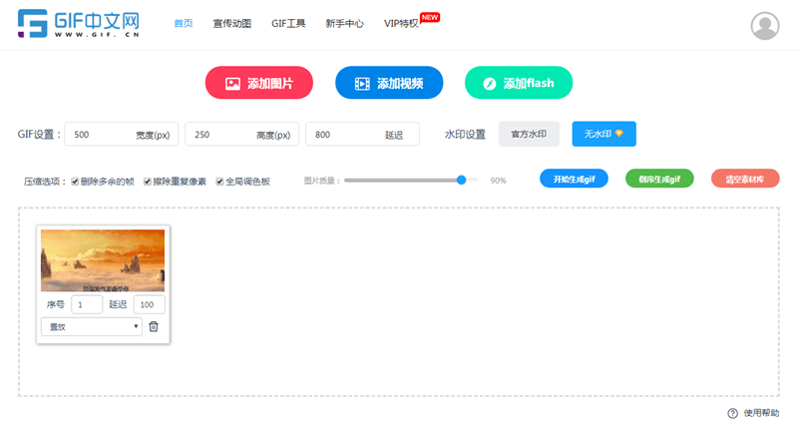Toggle the 擦除重复像素 checkbox

tap(147, 182)
